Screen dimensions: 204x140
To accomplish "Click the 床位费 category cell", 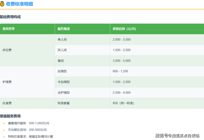I will click(7, 50).
